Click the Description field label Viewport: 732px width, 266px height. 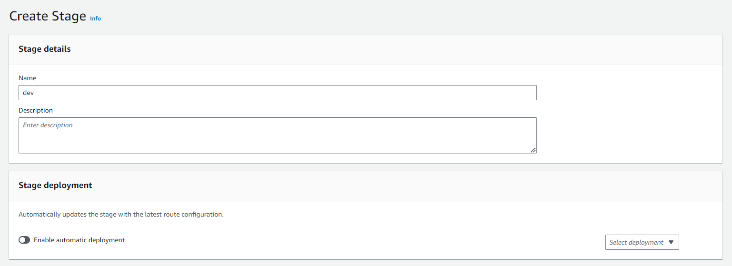click(x=36, y=110)
